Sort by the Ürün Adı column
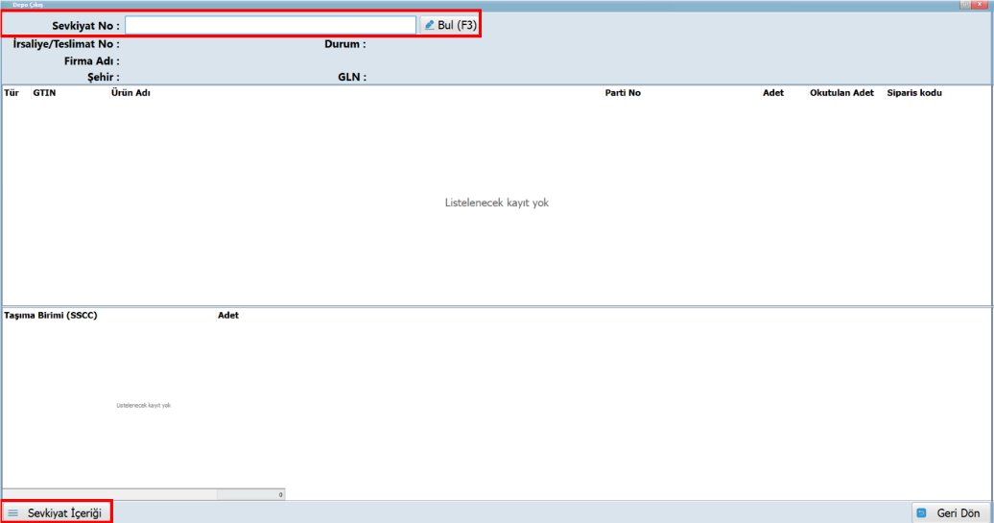994x523 pixels. (131, 93)
